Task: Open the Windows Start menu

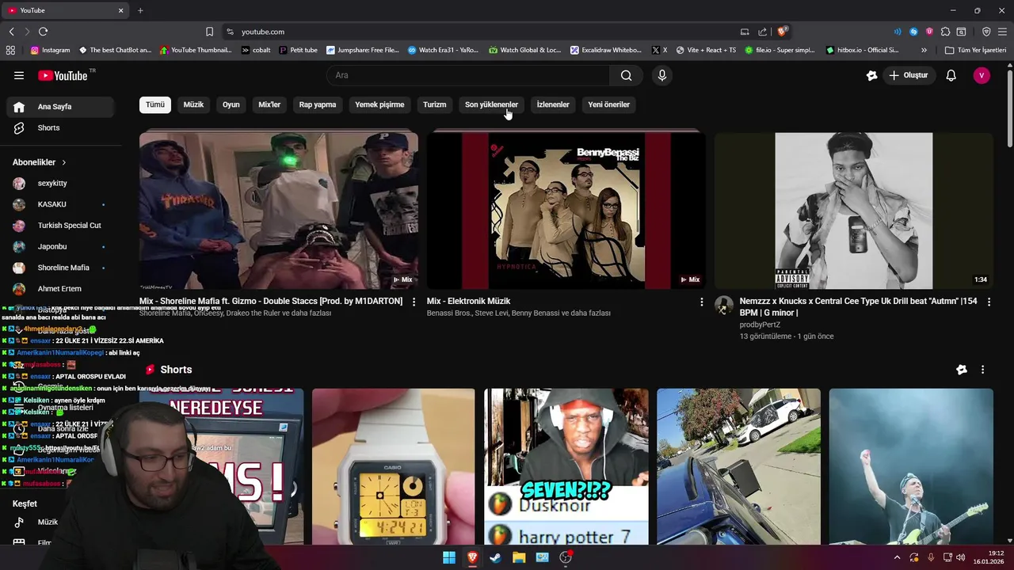Action: (449, 557)
